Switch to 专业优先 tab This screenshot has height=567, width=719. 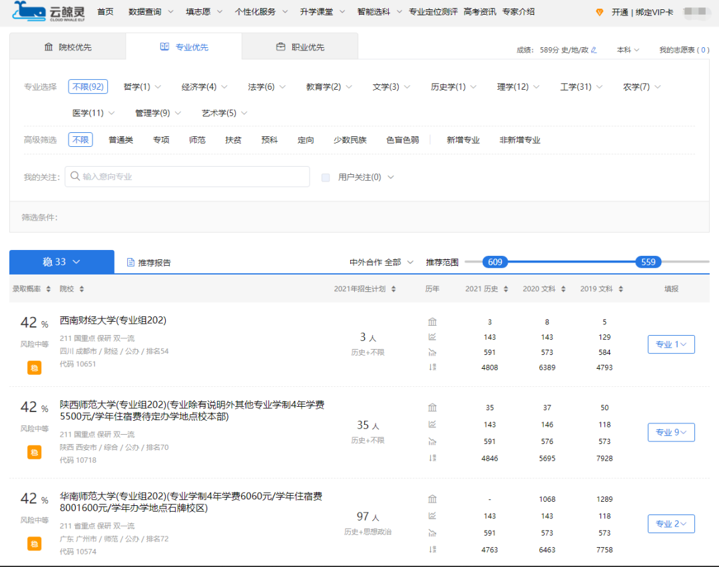(184, 47)
